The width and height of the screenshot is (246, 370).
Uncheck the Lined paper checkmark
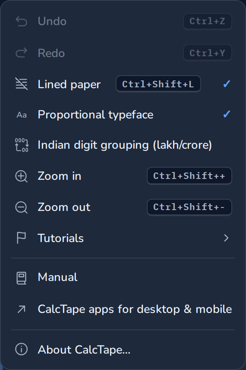227,84
